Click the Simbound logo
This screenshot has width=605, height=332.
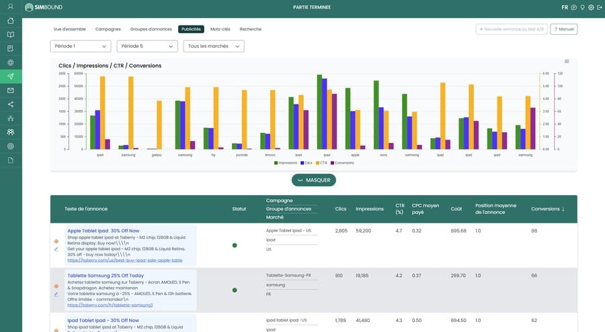click(44, 7)
